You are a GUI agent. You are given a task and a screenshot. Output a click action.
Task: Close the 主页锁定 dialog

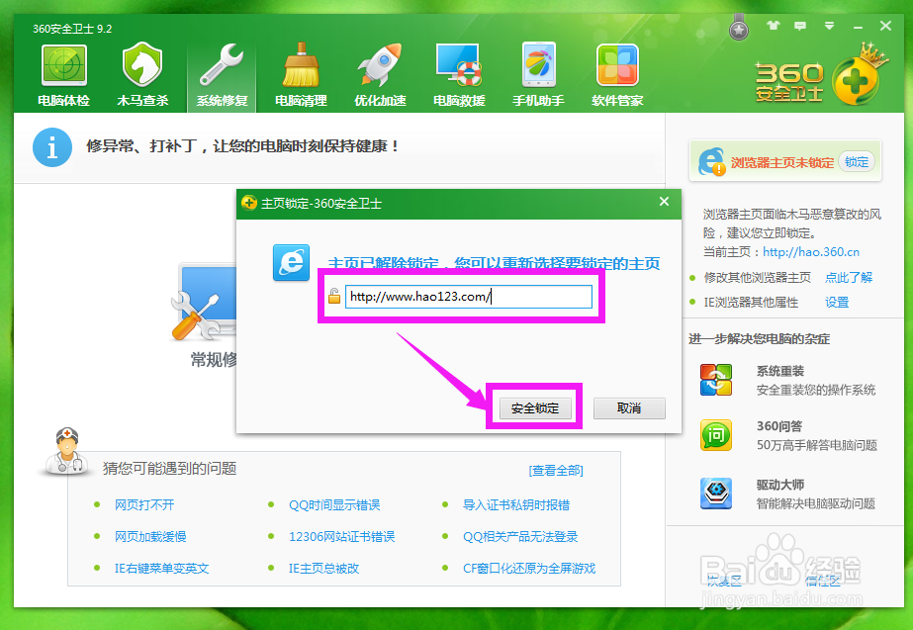click(664, 202)
